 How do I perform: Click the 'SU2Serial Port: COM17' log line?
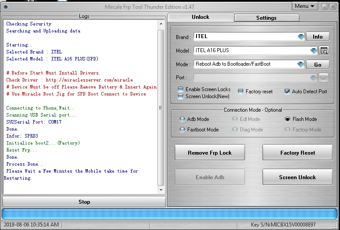pos(34,122)
